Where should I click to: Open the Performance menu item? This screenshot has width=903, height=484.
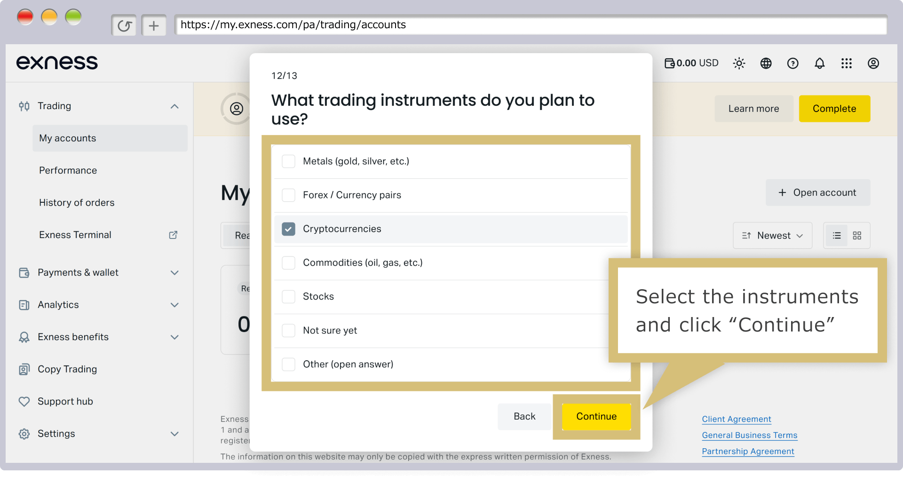(68, 170)
